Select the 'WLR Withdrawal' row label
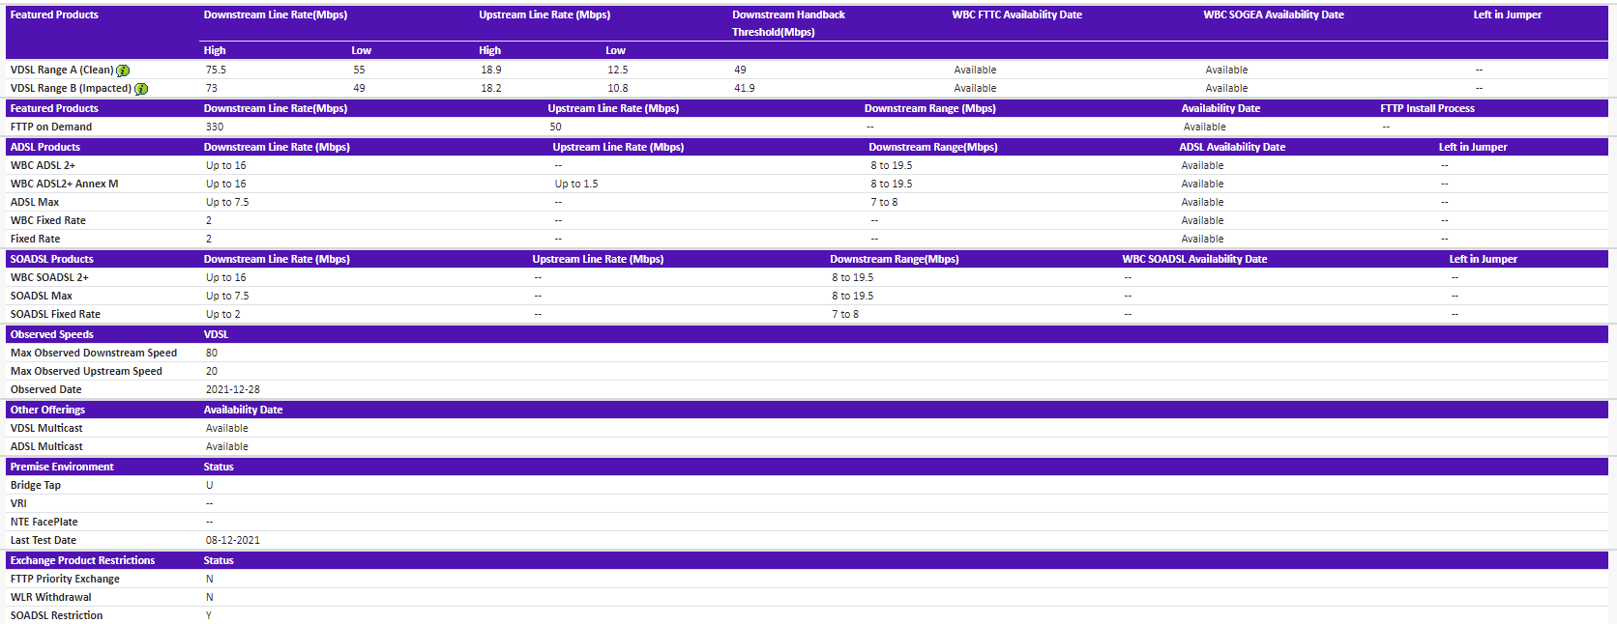Viewport: 1617px width, 624px height. [x=51, y=597]
